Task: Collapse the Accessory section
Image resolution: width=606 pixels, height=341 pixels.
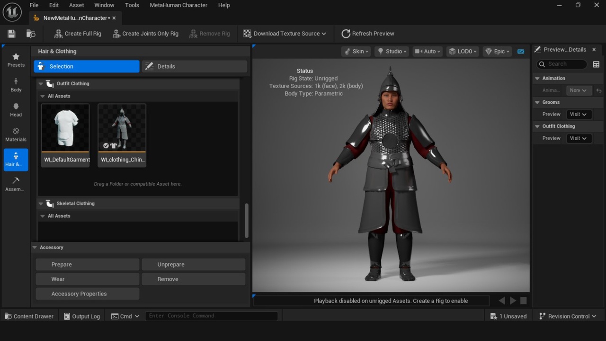Action: 35,248
